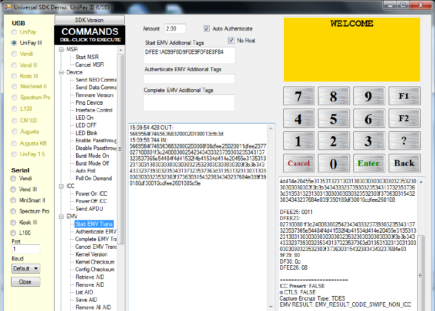Screen dimensions: 435x311
Task: Select Kernel Version command
Action: (91, 254)
